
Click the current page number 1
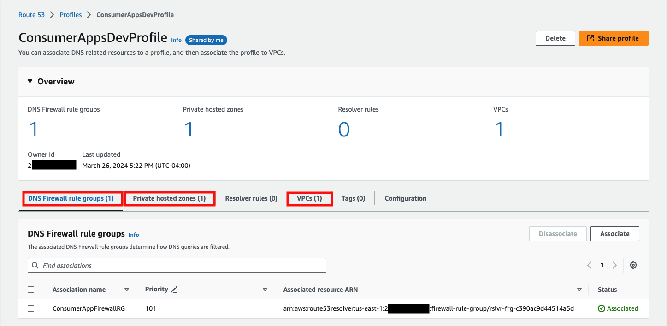[x=602, y=265]
